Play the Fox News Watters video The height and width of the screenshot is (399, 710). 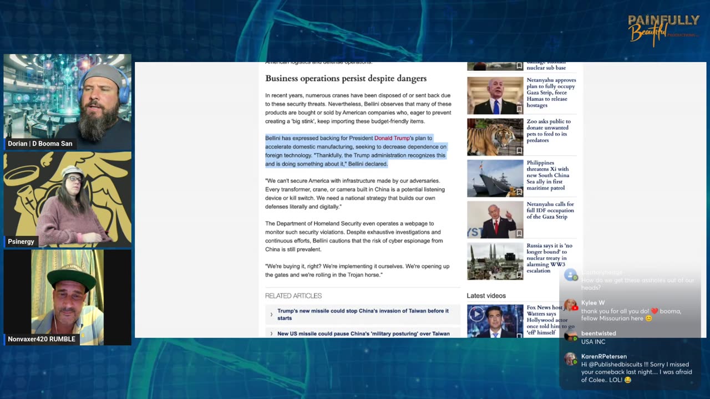476,314
